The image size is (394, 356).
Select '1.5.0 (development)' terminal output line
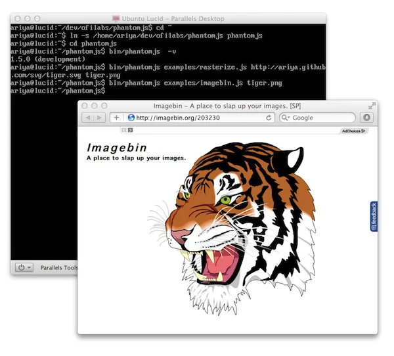(x=48, y=59)
